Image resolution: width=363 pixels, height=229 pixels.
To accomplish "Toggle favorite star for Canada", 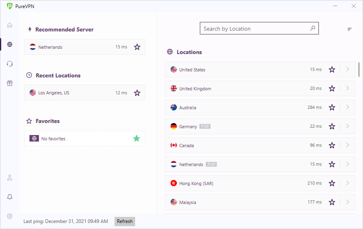I will (332, 145).
